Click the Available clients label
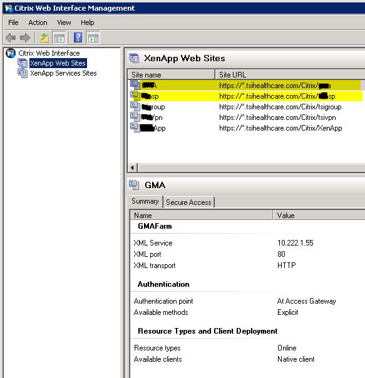Screen dimensions: 365x378 click(x=158, y=359)
